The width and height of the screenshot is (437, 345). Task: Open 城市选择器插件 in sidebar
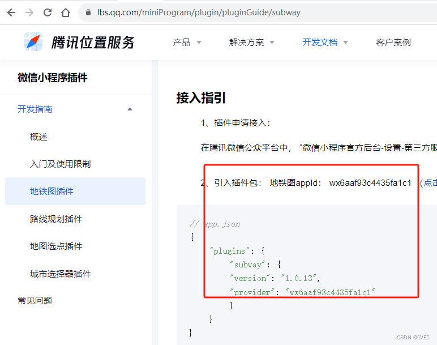pyautogui.click(x=61, y=274)
